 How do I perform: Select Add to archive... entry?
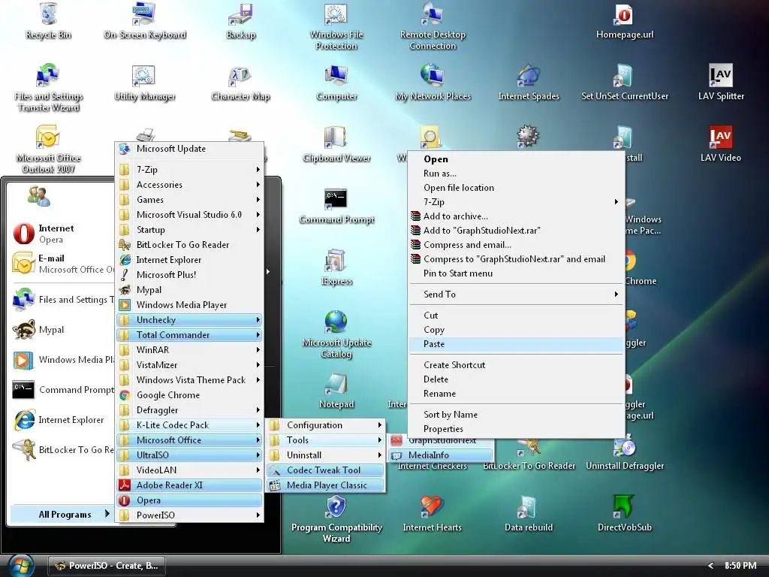click(x=516, y=216)
